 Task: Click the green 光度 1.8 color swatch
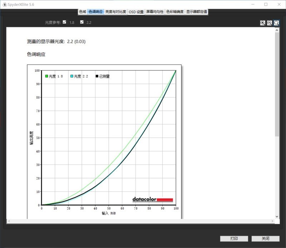(x=46, y=76)
